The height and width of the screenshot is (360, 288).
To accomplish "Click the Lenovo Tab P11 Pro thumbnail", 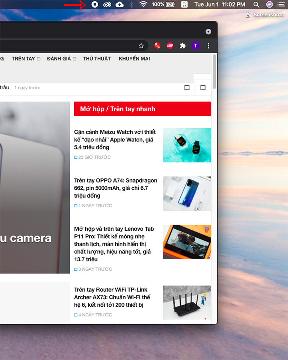I will pyautogui.click(x=187, y=242).
